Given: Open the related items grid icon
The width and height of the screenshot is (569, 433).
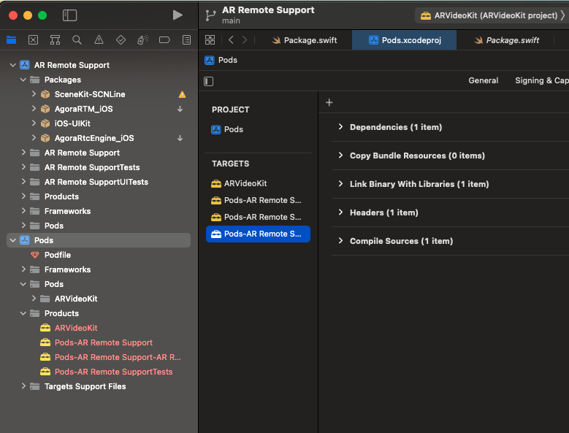Looking at the screenshot, I should 210,40.
